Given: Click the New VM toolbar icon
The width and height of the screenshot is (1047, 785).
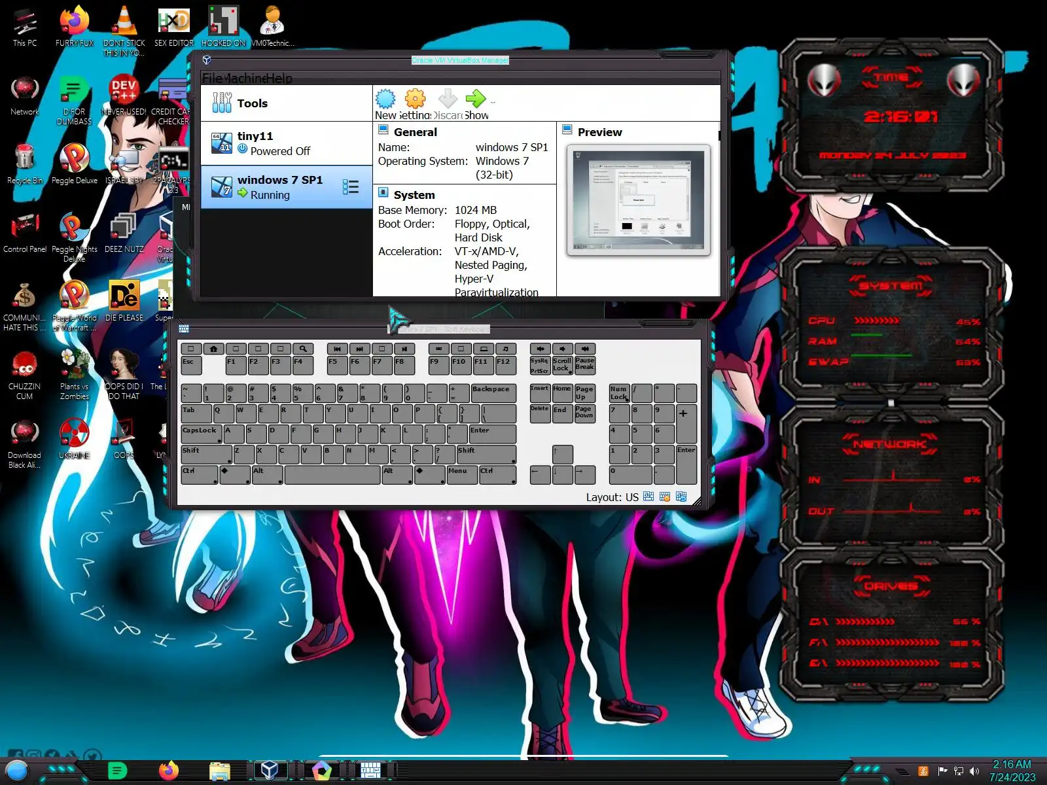Looking at the screenshot, I should (x=385, y=99).
